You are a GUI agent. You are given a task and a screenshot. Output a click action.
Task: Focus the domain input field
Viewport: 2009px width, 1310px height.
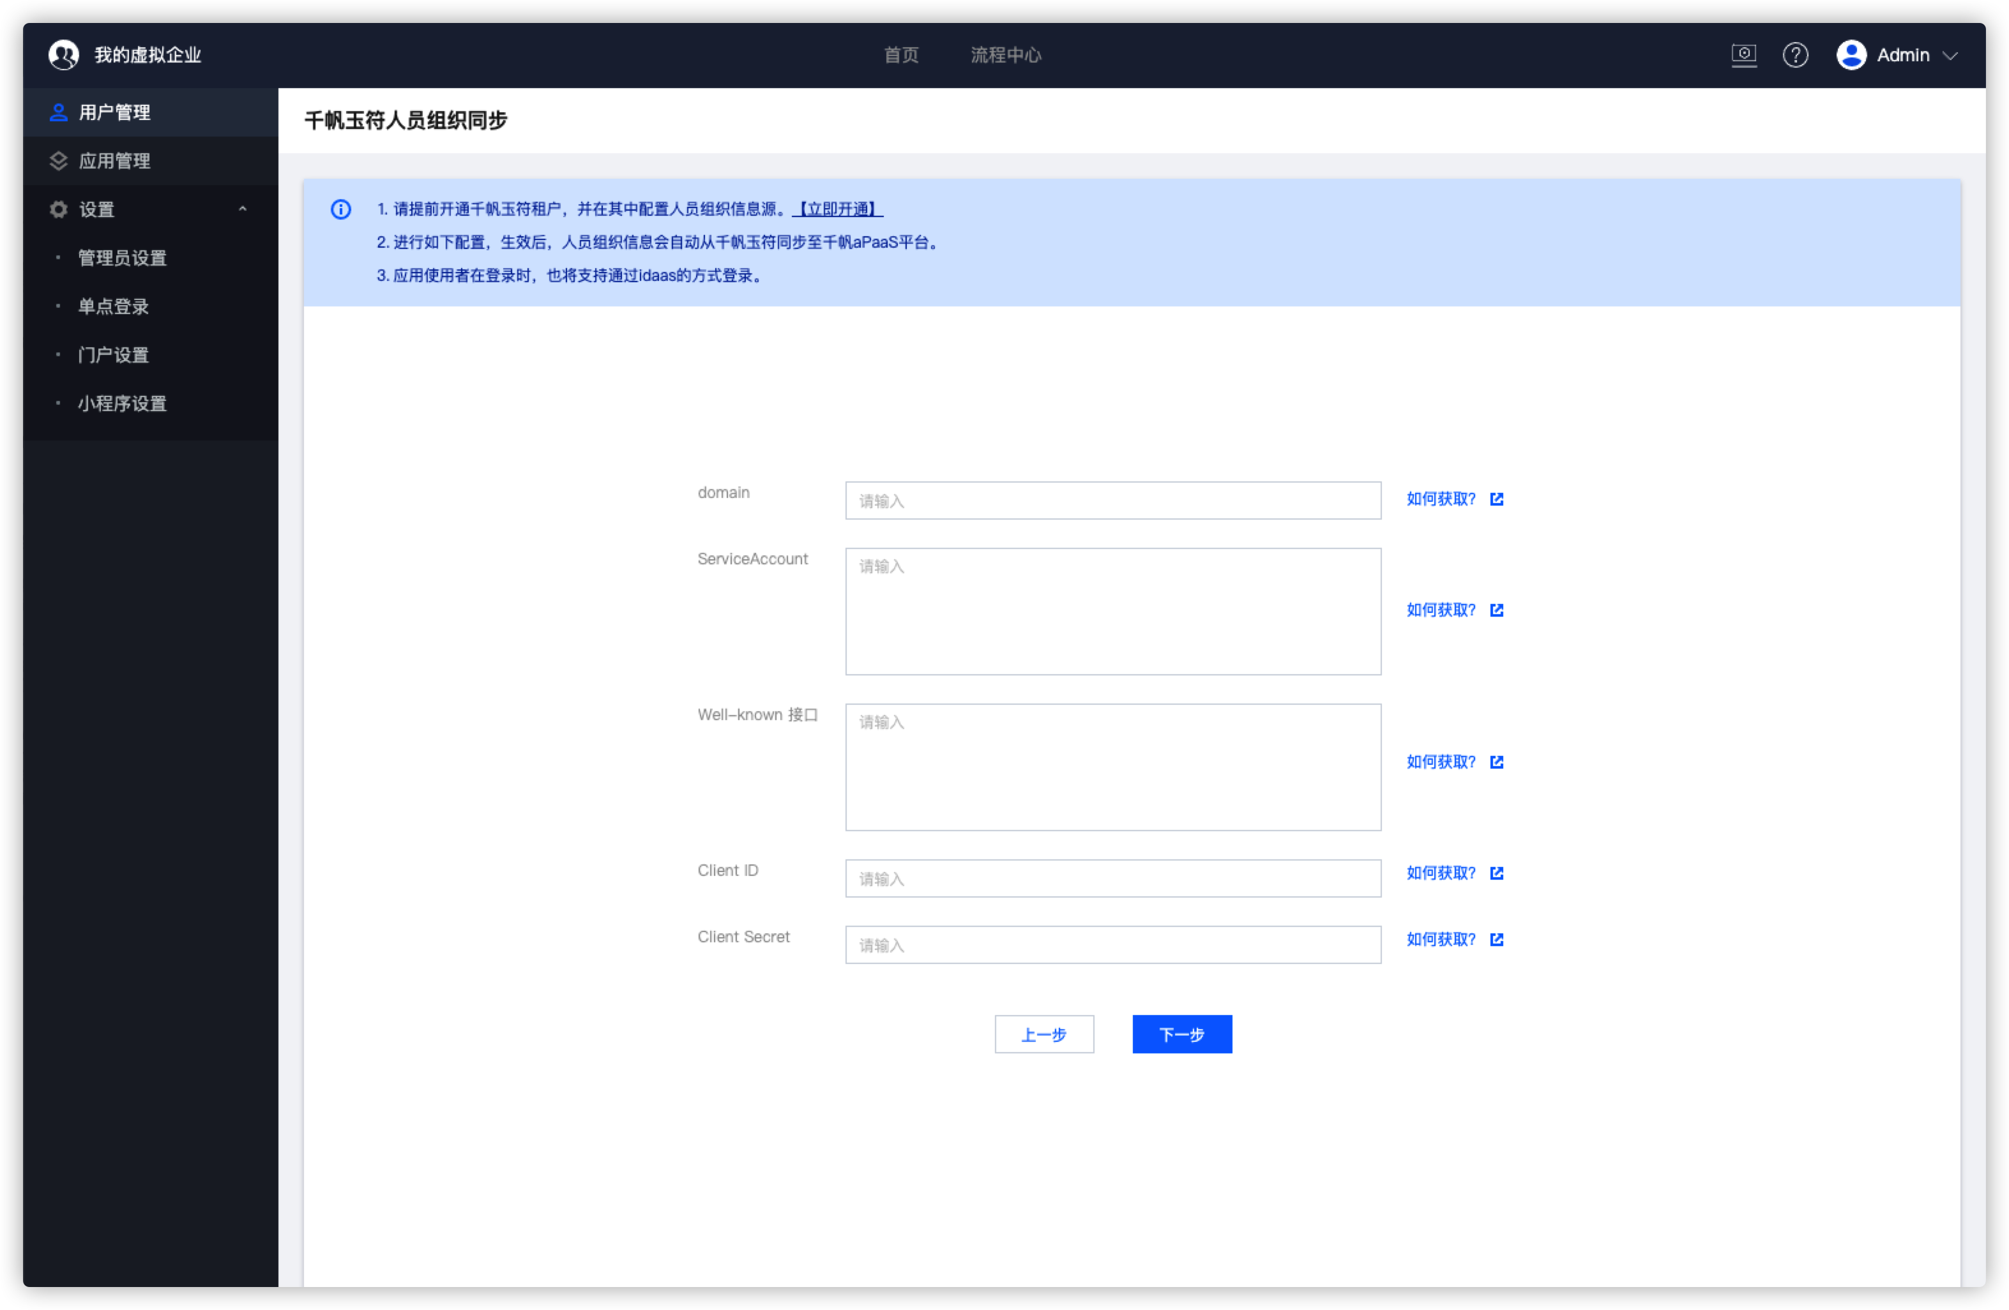(1112, 501)
